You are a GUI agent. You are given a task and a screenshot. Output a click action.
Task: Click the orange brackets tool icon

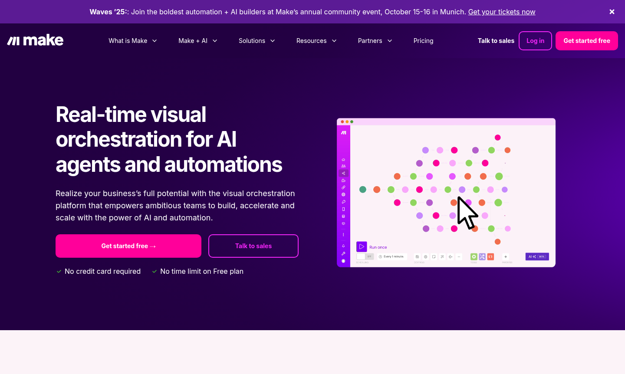490,257
